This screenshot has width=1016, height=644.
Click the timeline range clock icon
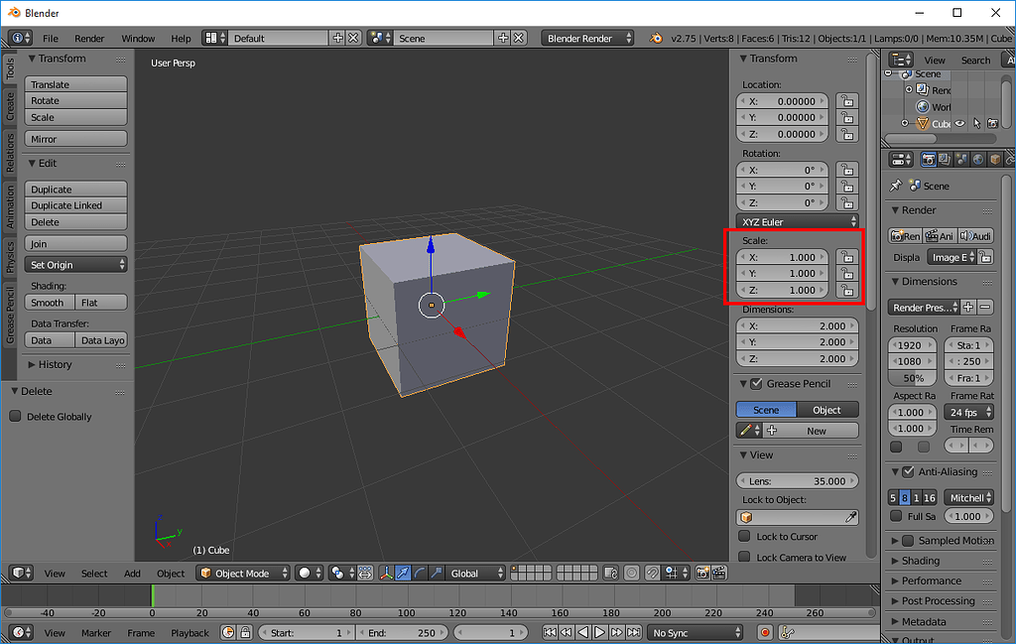pyautogui.click(x=228, y=632)
